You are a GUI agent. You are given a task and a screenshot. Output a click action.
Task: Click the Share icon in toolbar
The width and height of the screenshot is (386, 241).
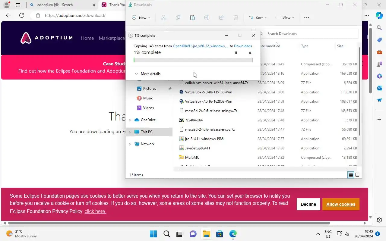pyautogui.click(x=221, y=18)
